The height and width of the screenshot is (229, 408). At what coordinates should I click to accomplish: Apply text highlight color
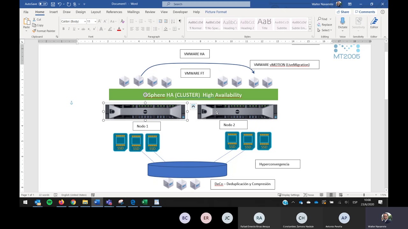click(110, 29)
